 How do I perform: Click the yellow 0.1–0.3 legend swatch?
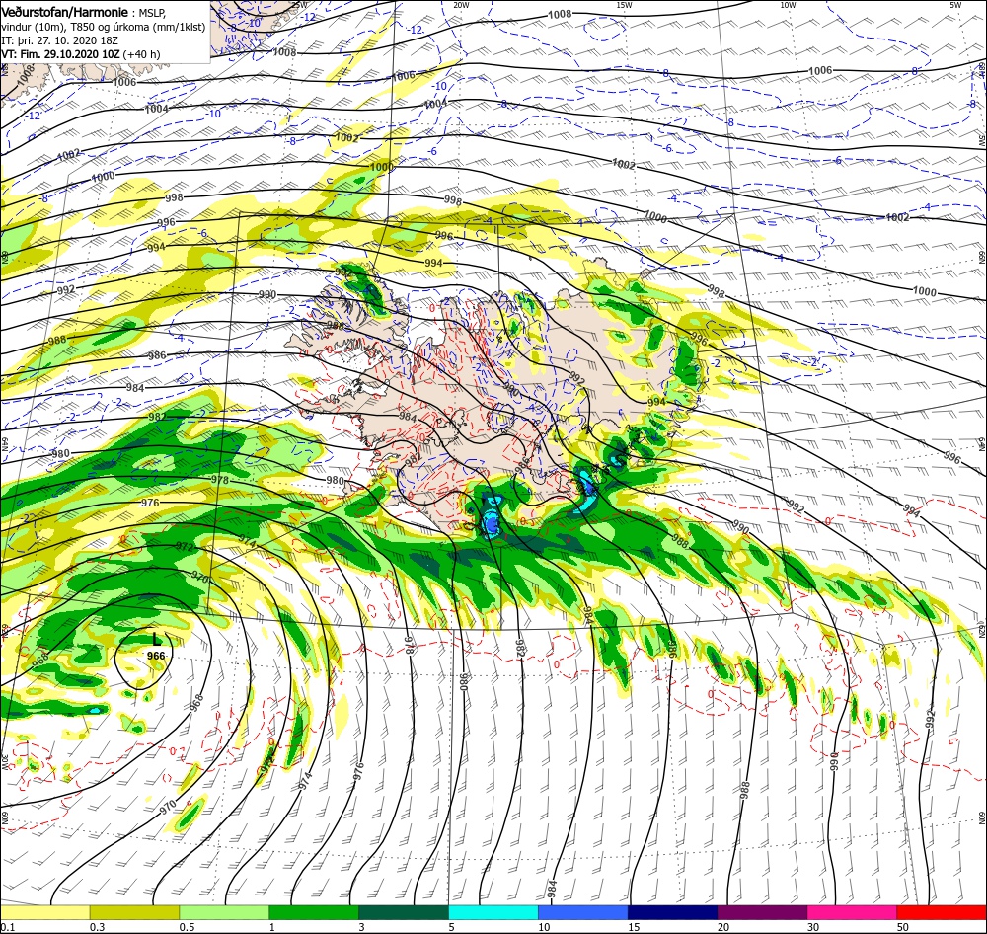(45, 912)
